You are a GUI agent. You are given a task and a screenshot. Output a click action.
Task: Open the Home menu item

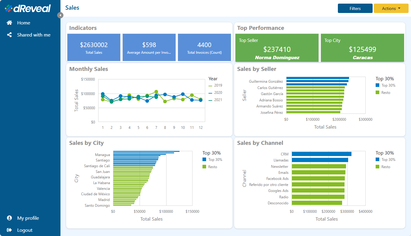pyautogui.click(x=24, y=23)
